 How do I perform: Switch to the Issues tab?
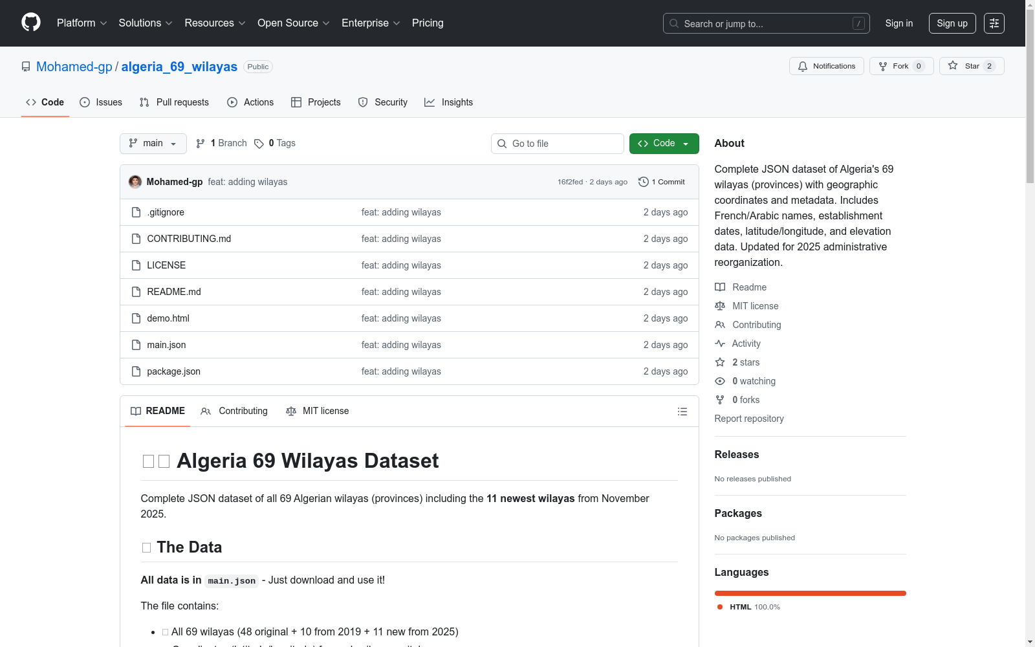tap(101, 102)
